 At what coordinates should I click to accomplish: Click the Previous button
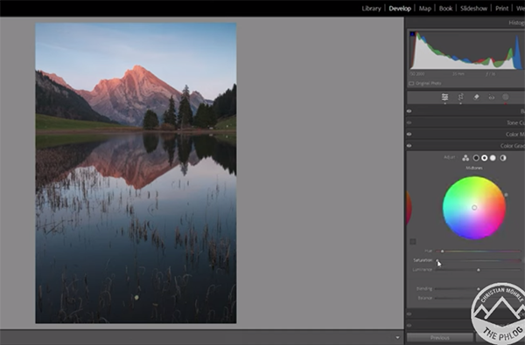point(440,338)
